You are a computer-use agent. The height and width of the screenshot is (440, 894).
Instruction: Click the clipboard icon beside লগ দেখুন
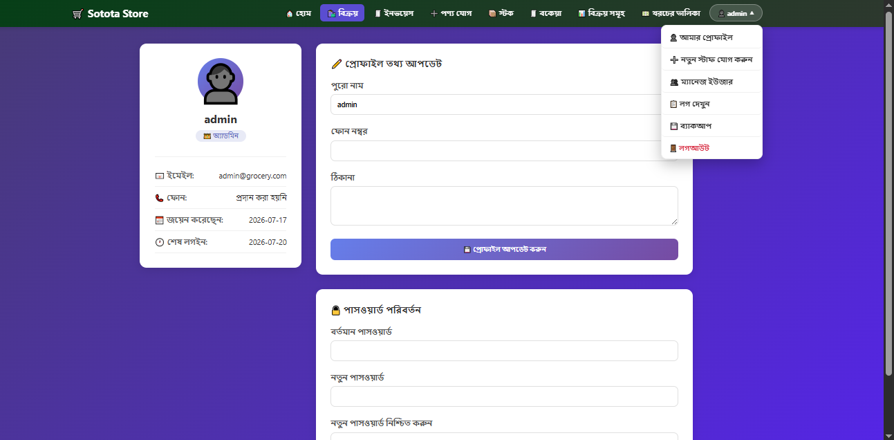coord(673,104)
